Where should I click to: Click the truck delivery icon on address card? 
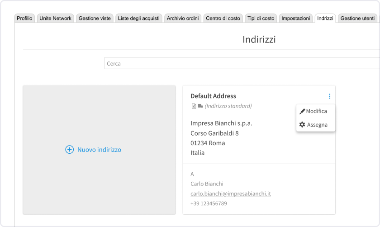coord(200,106)
